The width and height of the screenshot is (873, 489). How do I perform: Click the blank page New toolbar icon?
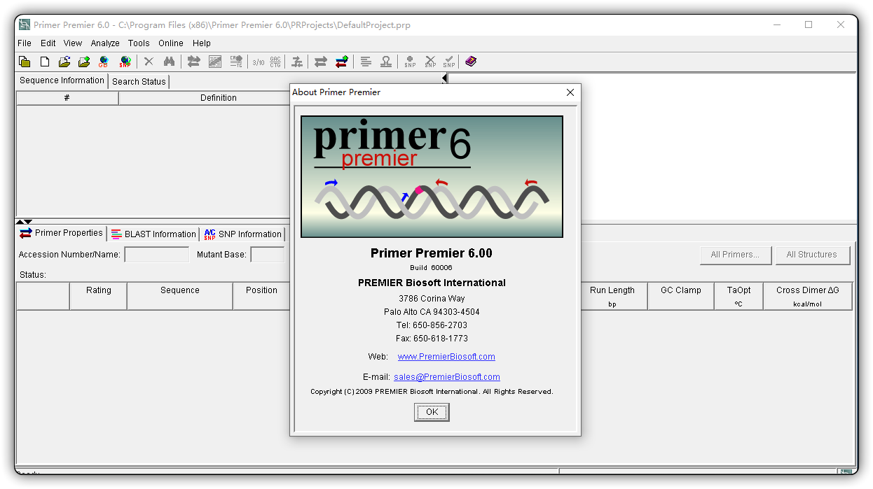click(x=44, y=62)
